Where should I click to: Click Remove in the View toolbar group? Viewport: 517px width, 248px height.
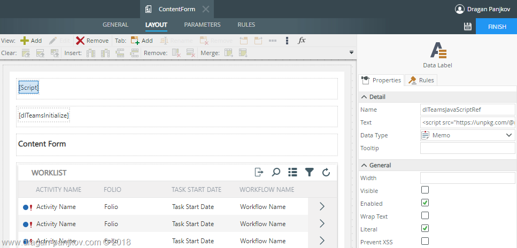(x=92, y=41)
